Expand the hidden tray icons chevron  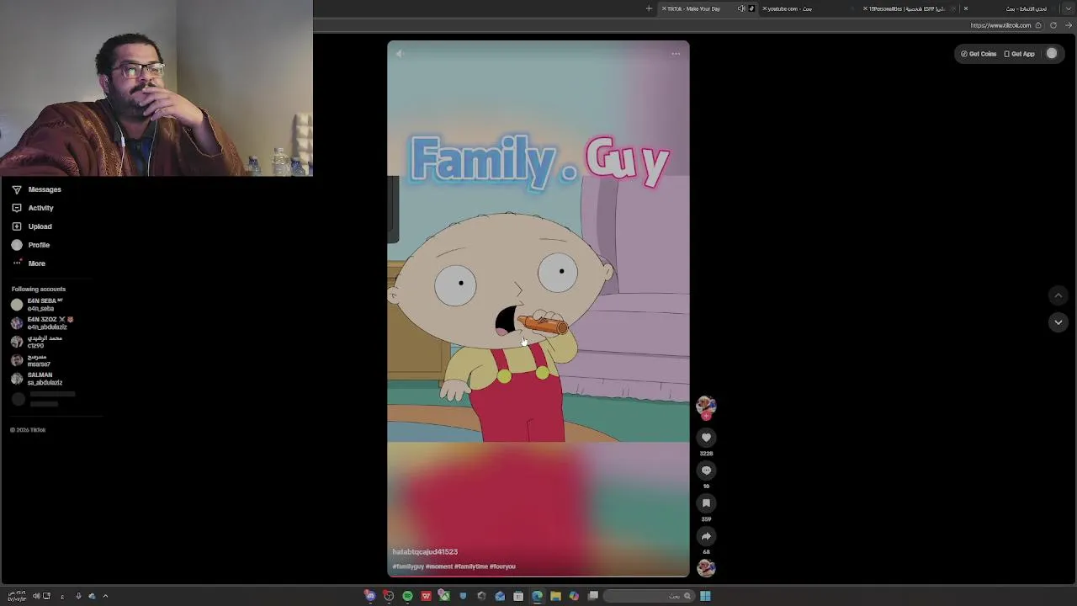tap(105, 596)
